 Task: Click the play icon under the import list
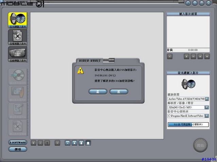(186, 57)
